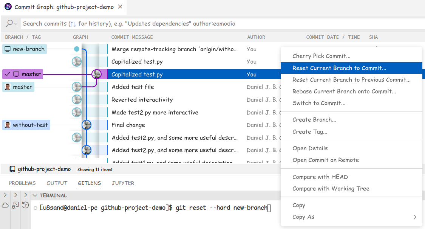The image size is (425, 229).
Task: Click the debug console icon beside terminal
Action: tap(15, 205)
